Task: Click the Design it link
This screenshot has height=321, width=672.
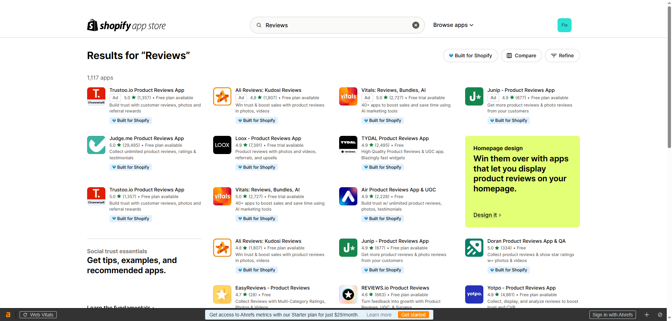Action: (x=487, y=215)
